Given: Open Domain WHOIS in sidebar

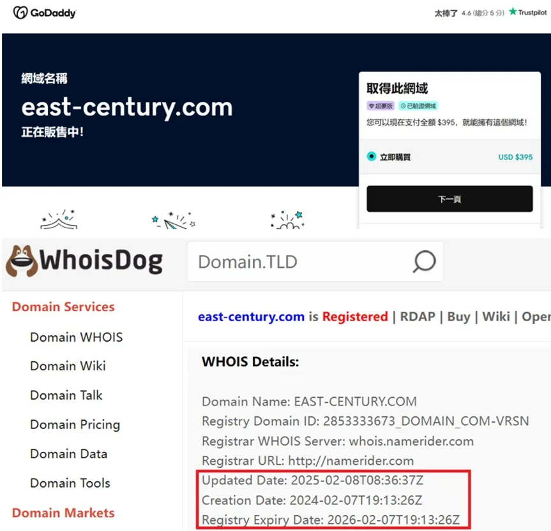Looking at the screenshot, I should [76, 337].
